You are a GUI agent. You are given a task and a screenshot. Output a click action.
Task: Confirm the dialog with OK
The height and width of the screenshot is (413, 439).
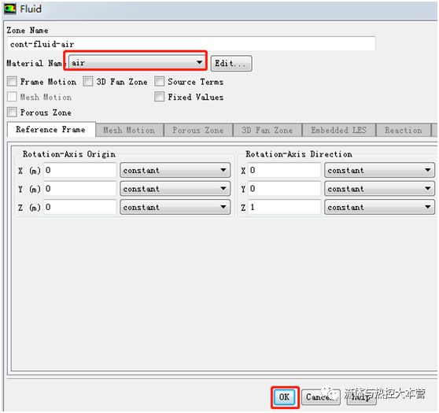[x=285, y=396]
